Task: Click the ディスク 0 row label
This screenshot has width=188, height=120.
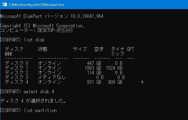Action: (x=16, y=63)
